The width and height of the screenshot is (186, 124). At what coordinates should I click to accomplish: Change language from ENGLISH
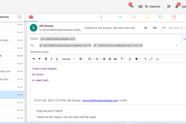(x=153, y=7)
